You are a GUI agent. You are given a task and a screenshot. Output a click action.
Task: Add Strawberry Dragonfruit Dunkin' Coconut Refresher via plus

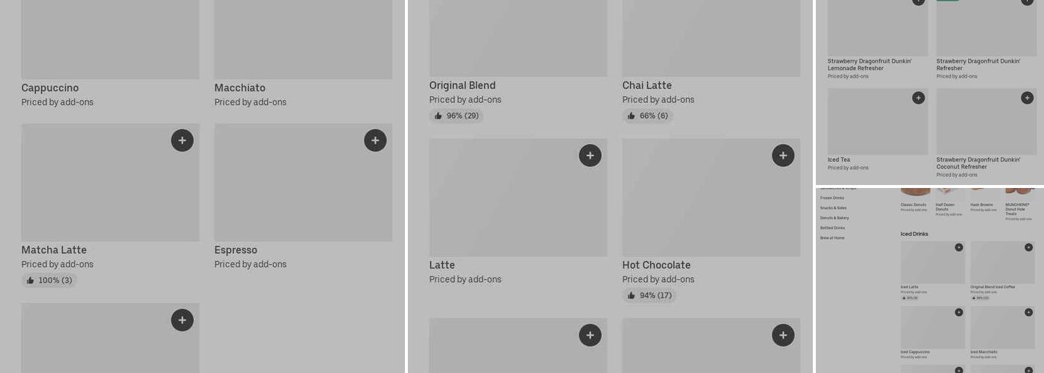click(x=1027, y=98)
